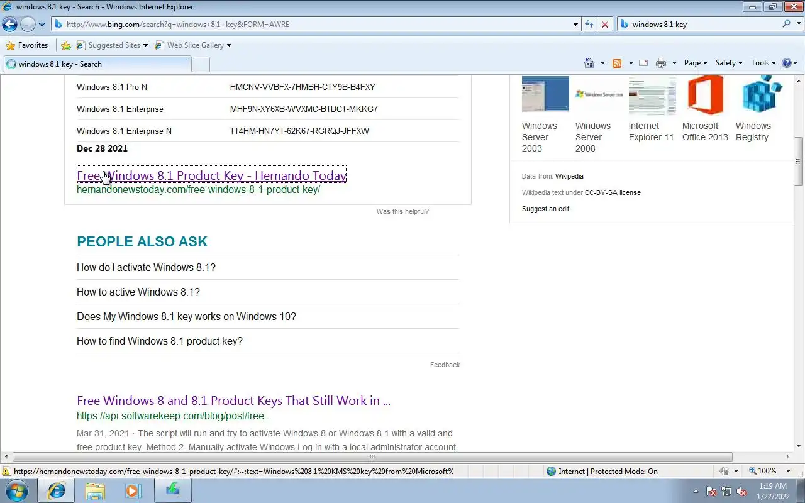Open the Page menu
Viewport: 805px width, 503px height.
696,63
